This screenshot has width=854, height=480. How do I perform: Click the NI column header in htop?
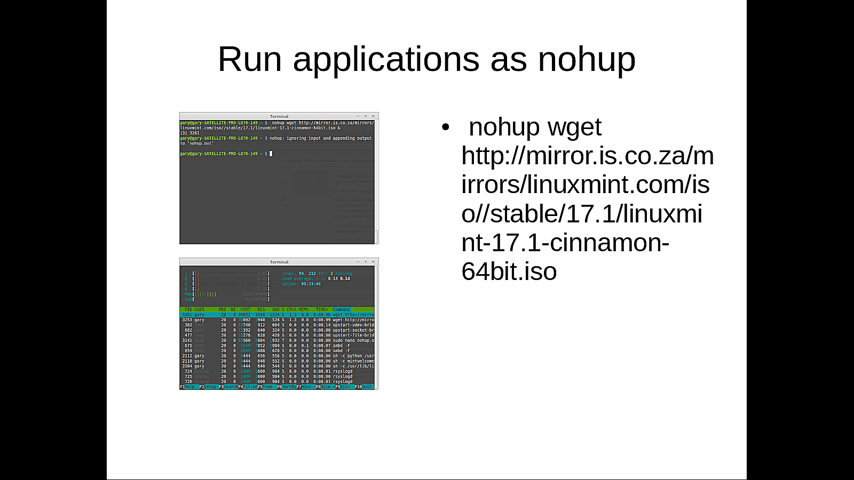coord(233,309)
